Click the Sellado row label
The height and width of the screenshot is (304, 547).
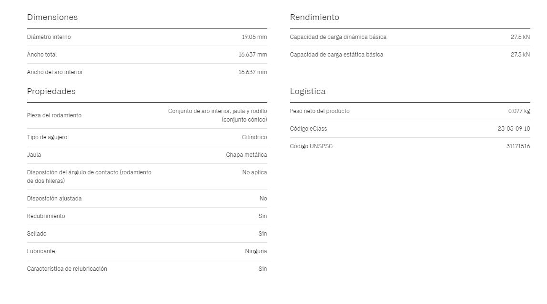(37, 234)
